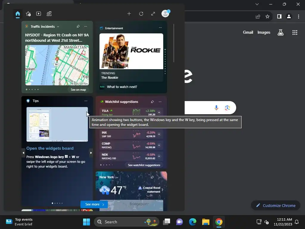Search by image with Google Lens icon
Viewport: 305px width, 229px height.
point(227,108)
